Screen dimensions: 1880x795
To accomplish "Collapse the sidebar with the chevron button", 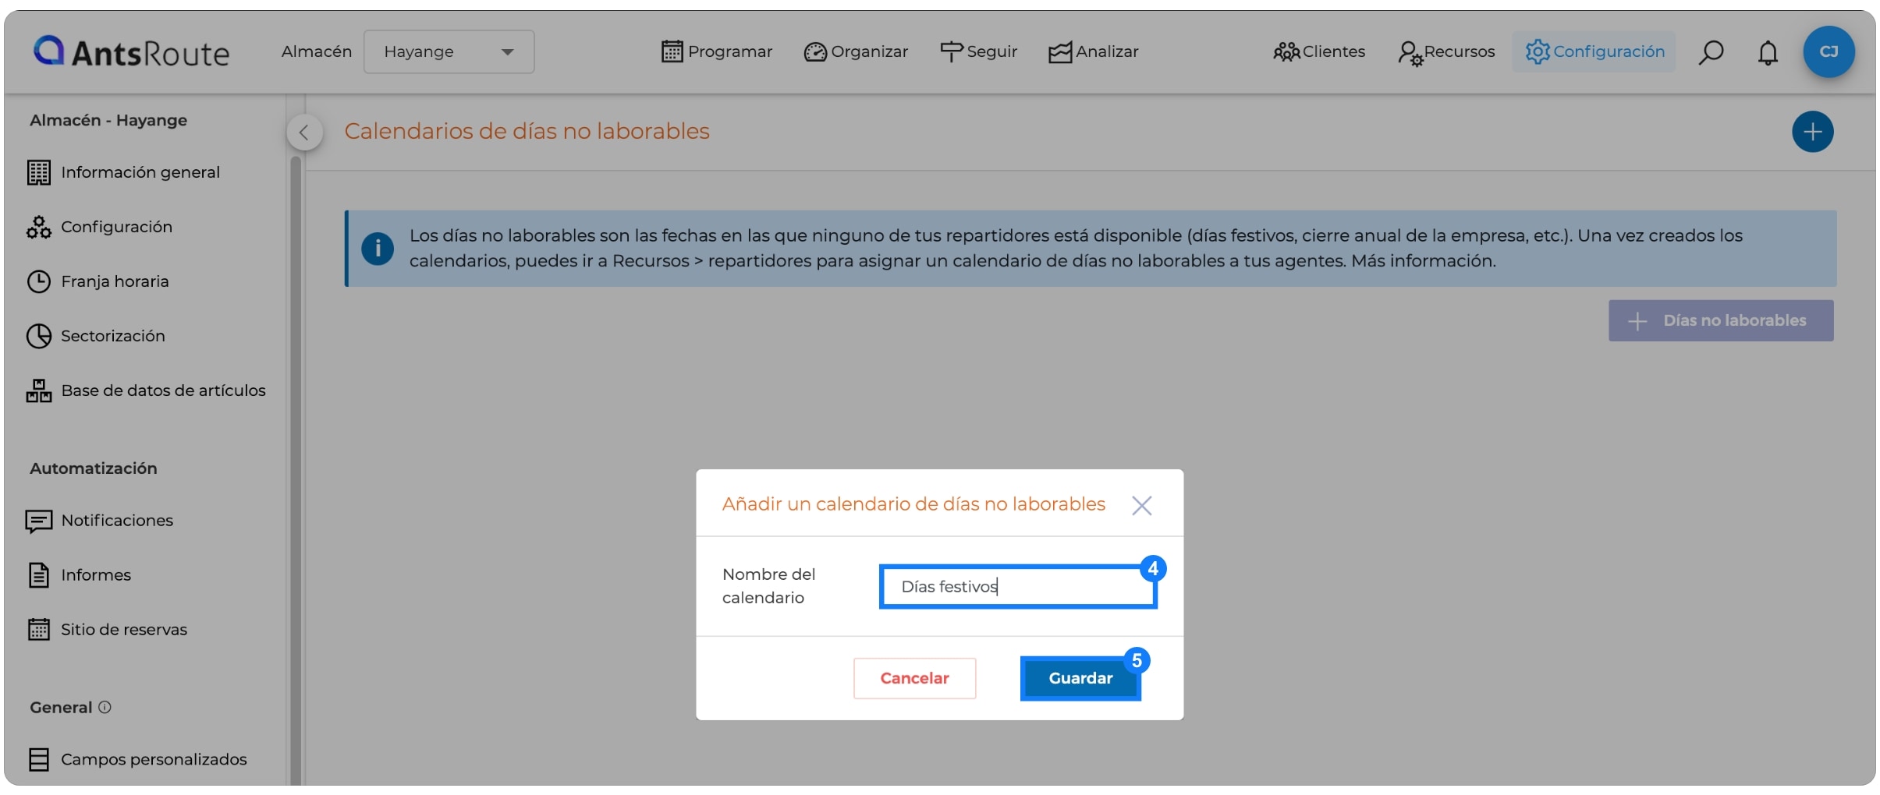I will click(304, 132).
